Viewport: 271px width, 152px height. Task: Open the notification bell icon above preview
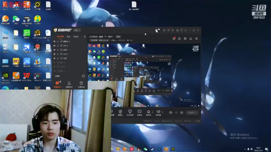(x=191, y=39)
